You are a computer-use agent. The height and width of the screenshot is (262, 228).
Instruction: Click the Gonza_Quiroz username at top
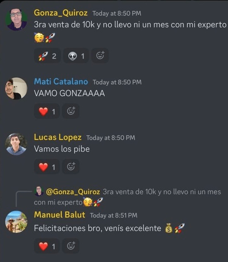click(61, 13)
